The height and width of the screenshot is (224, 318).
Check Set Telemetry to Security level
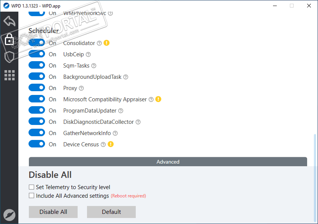[31, 187]
